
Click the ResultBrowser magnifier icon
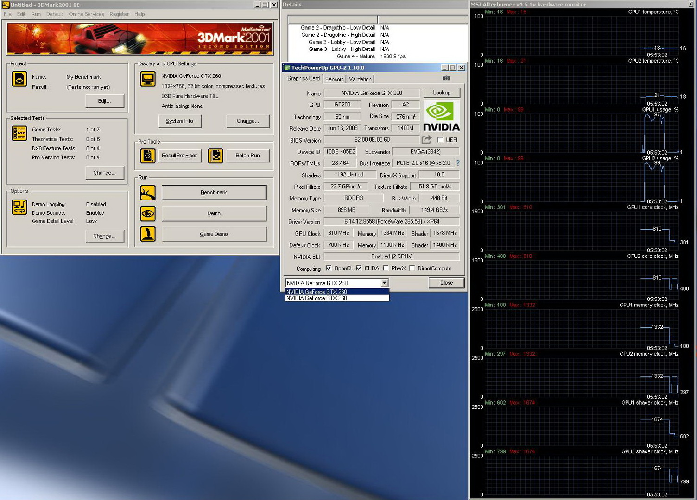148,156
